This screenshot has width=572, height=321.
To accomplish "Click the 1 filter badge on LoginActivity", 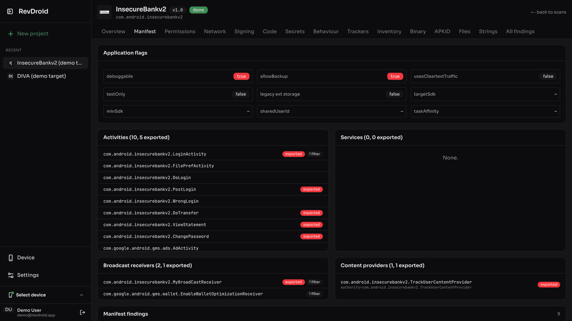I will click(315, 154).
